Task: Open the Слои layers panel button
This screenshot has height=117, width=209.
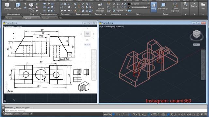Action: pyautogui.click(x=185, y=6)
